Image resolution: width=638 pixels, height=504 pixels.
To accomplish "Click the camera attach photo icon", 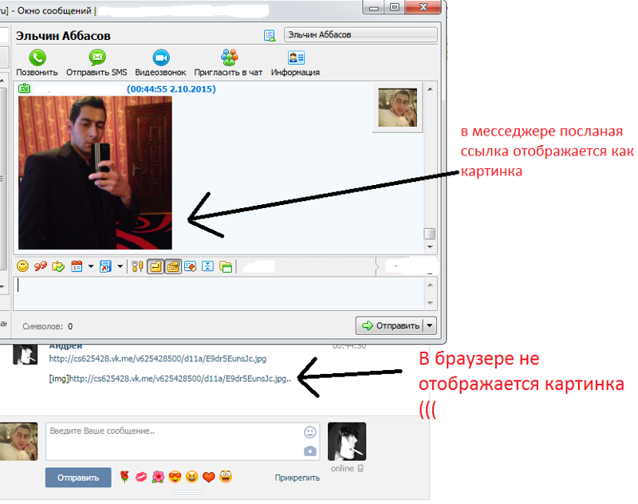I will (310, 451).
